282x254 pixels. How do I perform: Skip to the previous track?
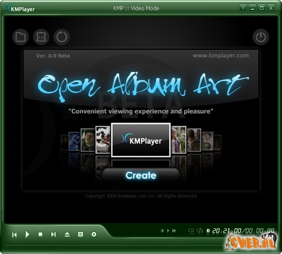click(14, 235)
